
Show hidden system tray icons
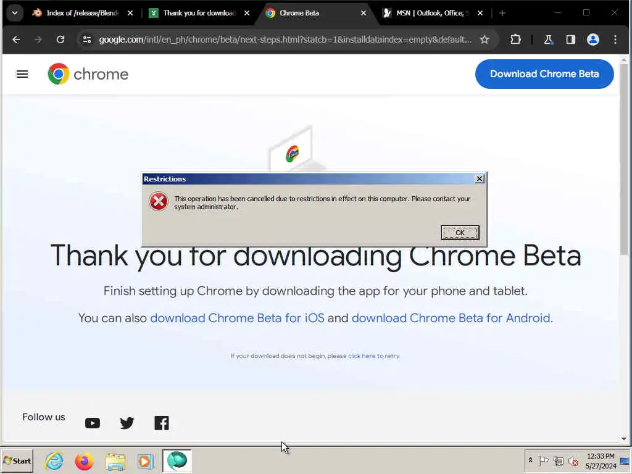(530, 460)
